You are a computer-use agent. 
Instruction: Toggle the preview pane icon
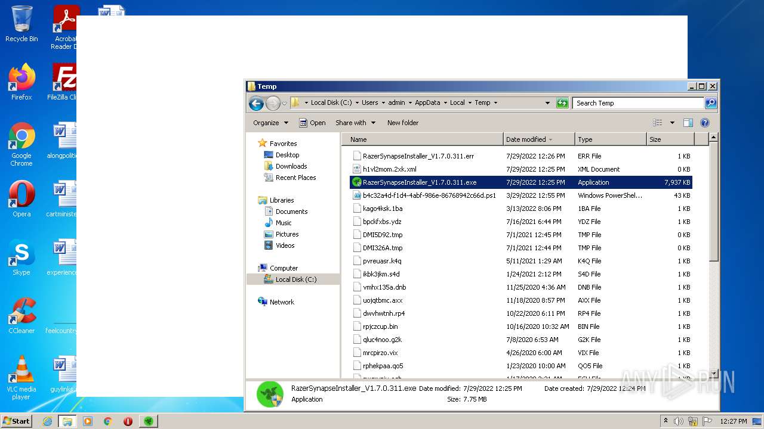click(x=688, y=123)
